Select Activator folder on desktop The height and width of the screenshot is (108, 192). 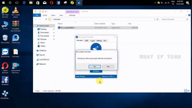click(16, 53)
